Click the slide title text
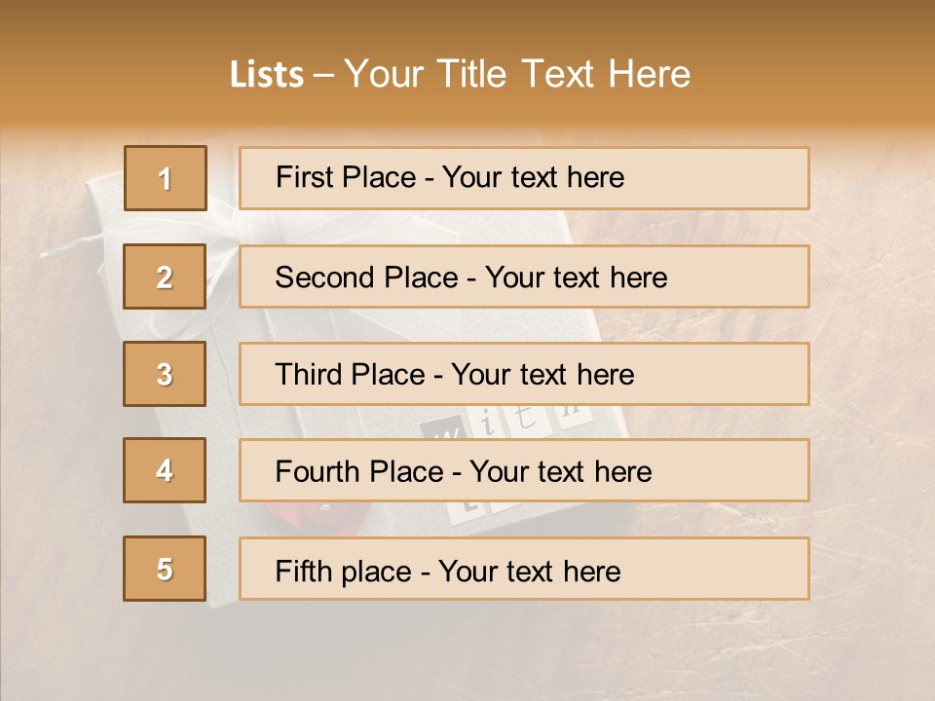 coord(460,74)
